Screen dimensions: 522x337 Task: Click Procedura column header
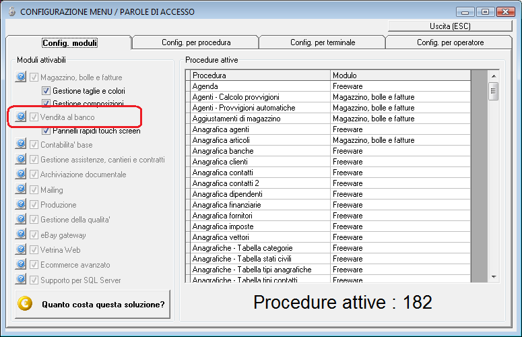point(261,75)
